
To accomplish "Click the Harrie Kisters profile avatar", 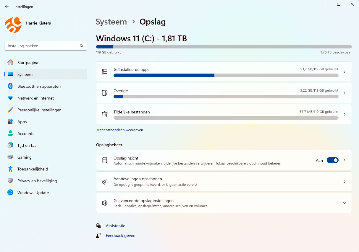I will (13, 25).
